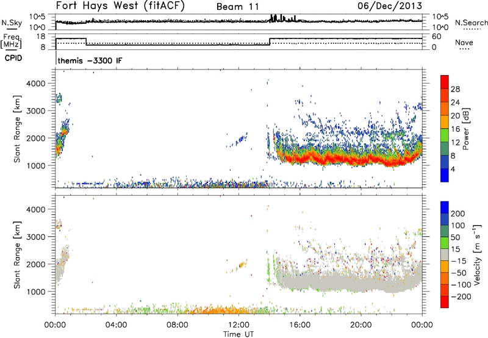
Task: Click the 'Fort Hays West (fitACF)' title
Action: point(120,5)
